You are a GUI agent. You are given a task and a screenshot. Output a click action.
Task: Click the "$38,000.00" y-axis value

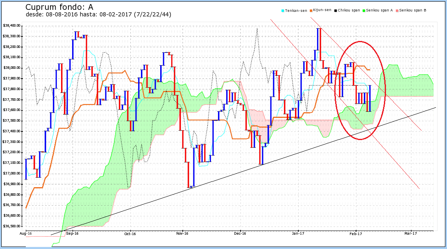point(12,68)
